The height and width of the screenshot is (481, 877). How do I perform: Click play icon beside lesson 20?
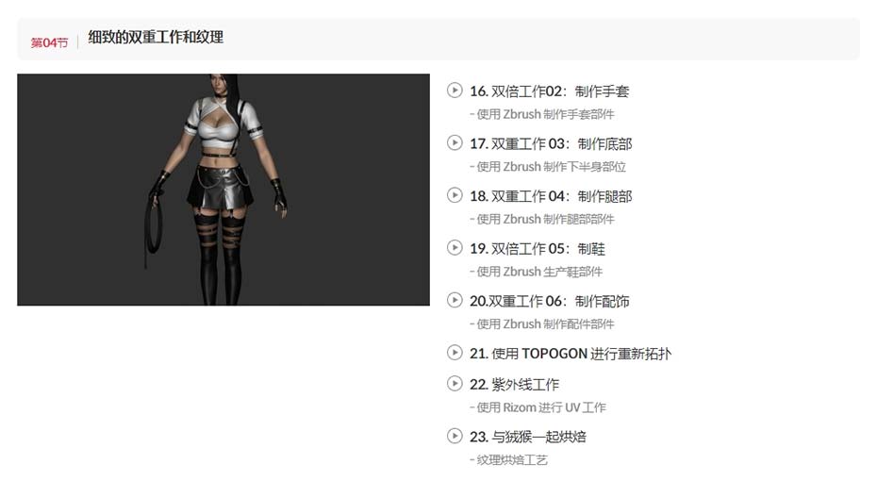455,300
